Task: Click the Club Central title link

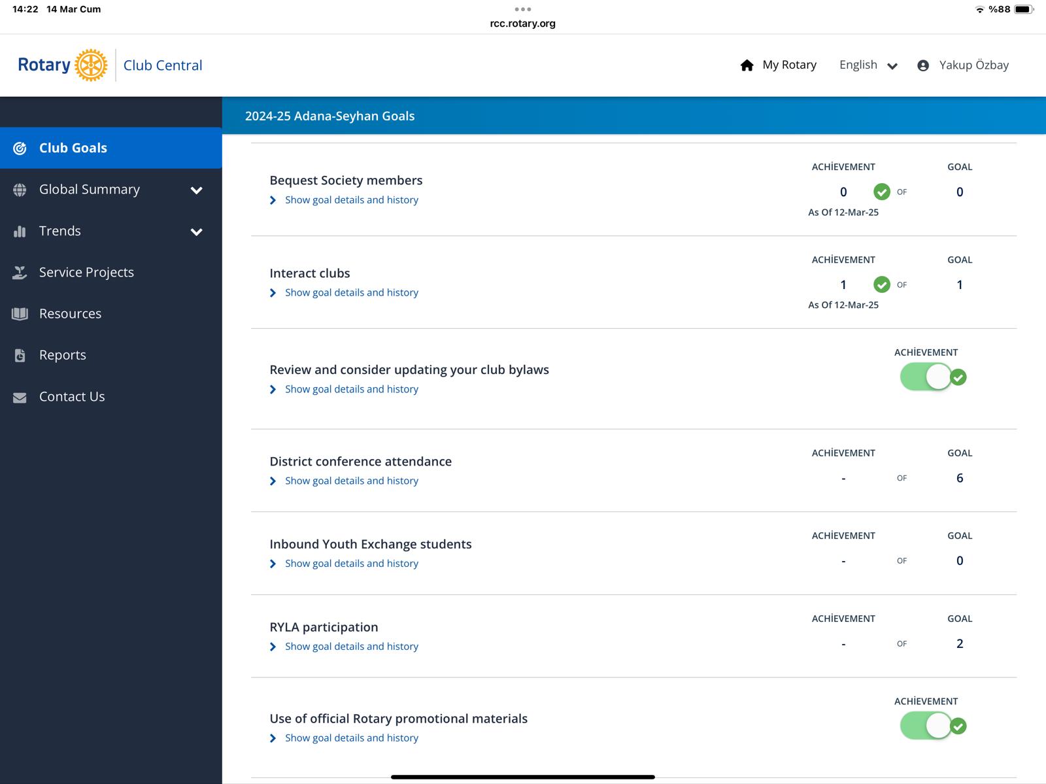Action: 163,65
